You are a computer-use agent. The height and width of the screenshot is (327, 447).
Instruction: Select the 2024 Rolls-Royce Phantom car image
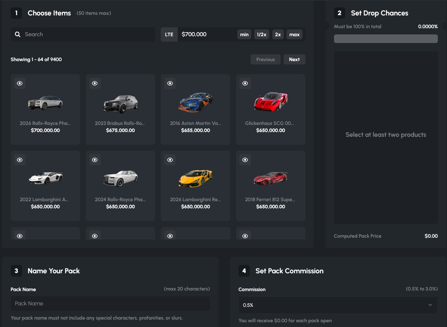[x=120, y=178]
